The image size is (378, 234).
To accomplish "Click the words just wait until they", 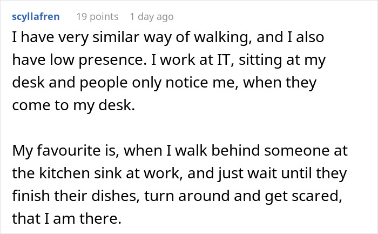I will click(x=282, y=173).
